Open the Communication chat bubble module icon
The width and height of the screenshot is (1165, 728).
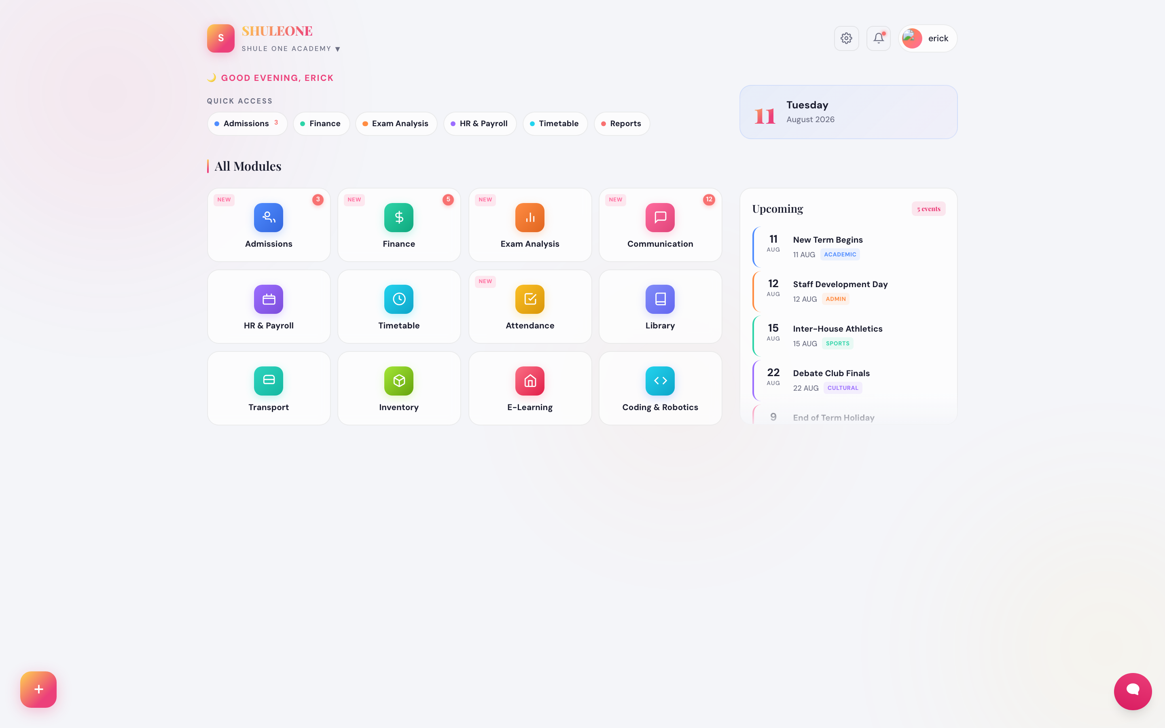coord(660,218)
